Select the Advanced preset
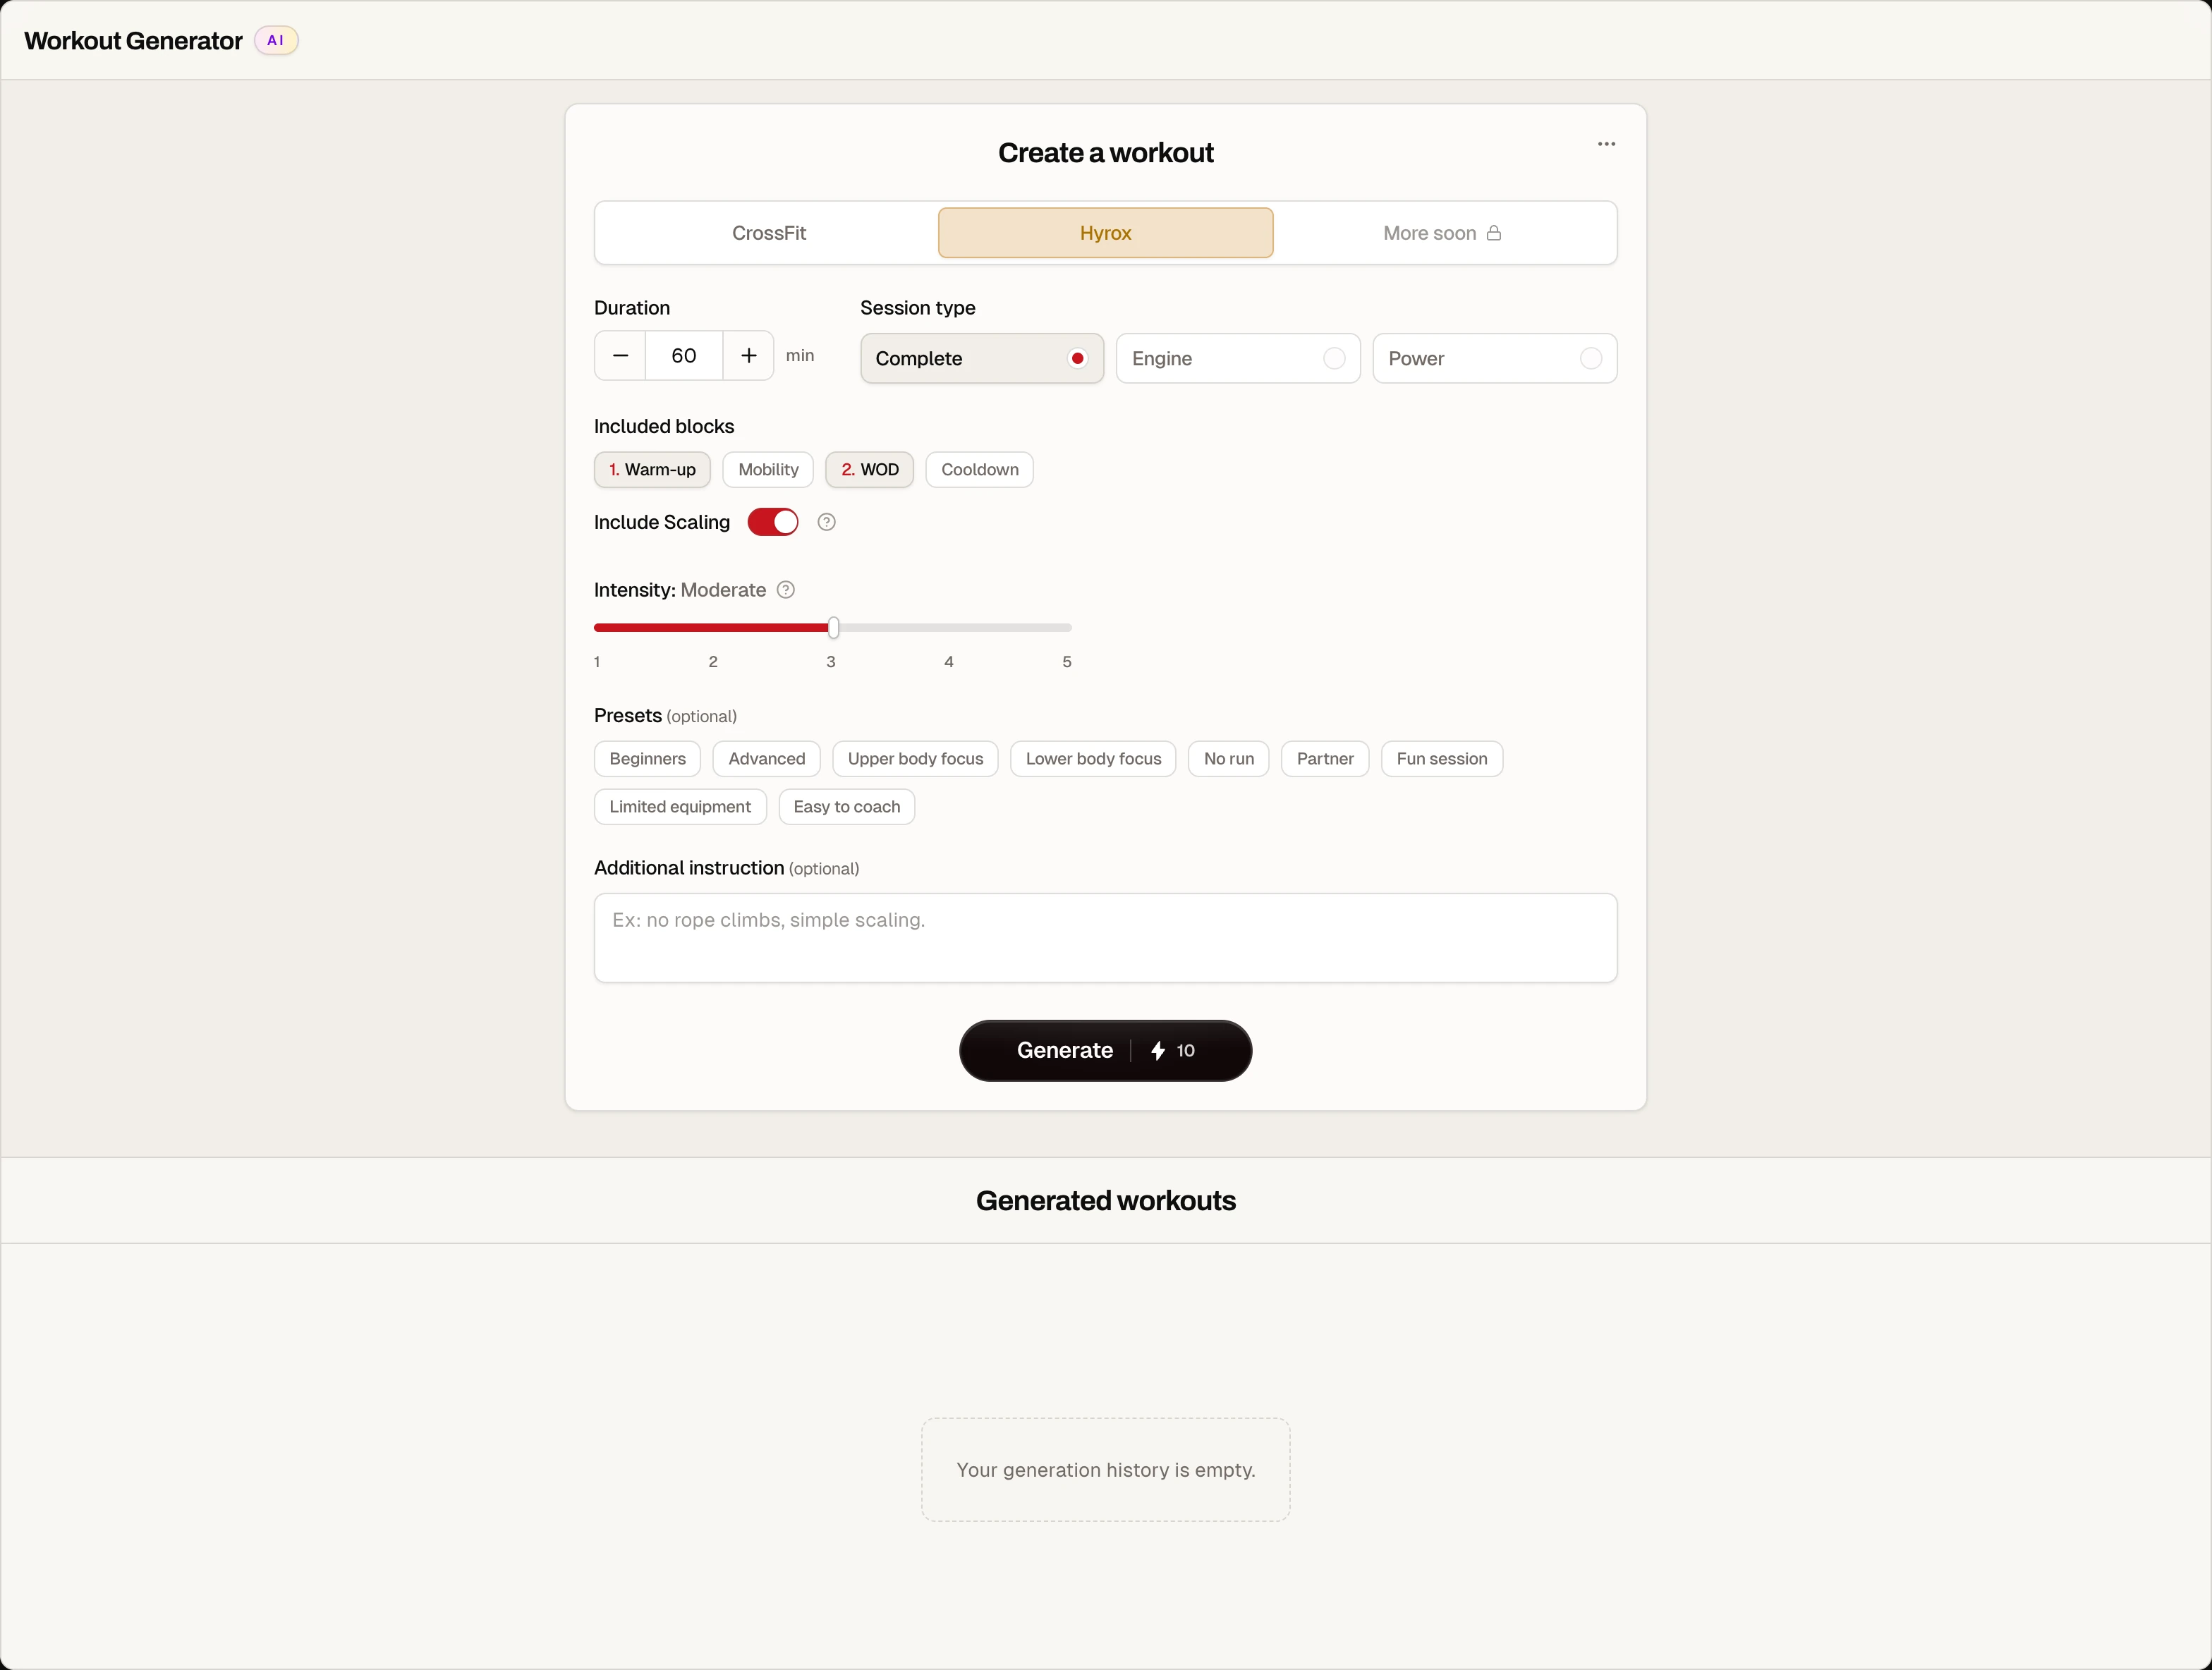 tap(767, 759)
